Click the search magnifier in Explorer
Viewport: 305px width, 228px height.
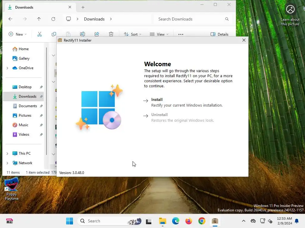point(227,19)
